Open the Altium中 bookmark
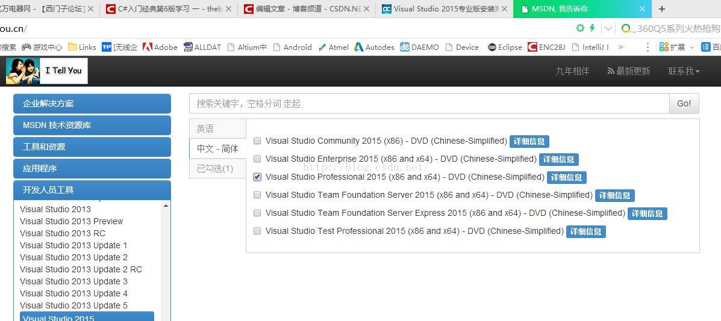 247,47
